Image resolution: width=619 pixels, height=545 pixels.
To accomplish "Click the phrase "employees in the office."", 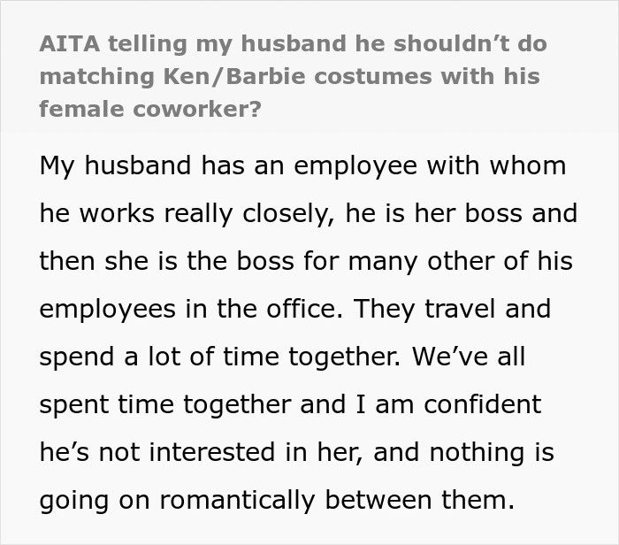I will (191, 310).
